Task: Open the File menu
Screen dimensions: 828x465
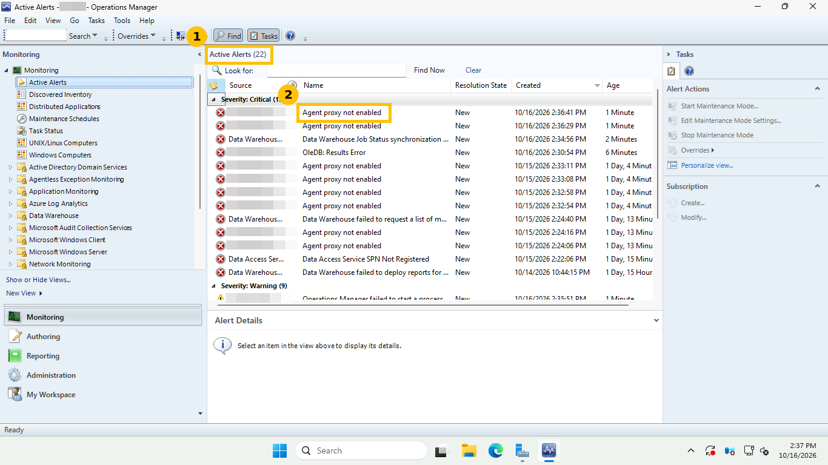Action: pyautogui.click(x=10, y=21)
